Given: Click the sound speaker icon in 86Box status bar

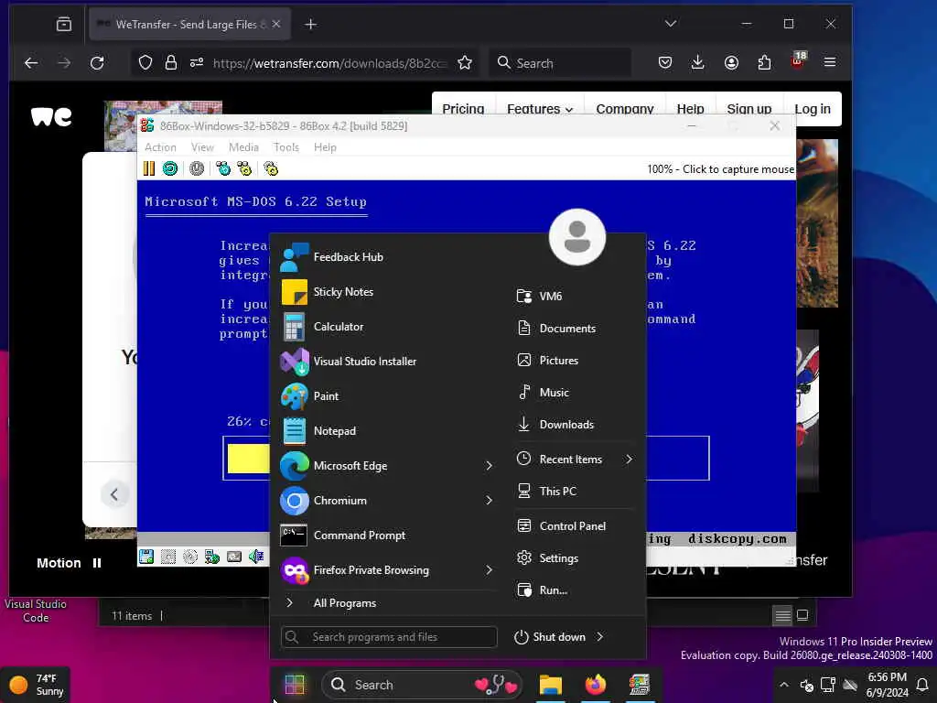Looking at the screenshot, I should (256, 557).
